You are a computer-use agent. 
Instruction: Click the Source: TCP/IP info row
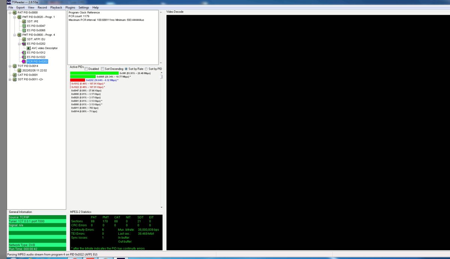(37, 217)
